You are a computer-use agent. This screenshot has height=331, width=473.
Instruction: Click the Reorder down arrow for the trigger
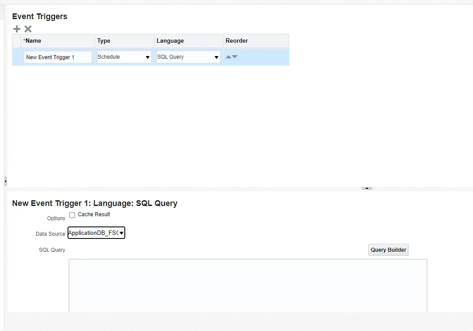pyautogui.click(x=235, y=57)
